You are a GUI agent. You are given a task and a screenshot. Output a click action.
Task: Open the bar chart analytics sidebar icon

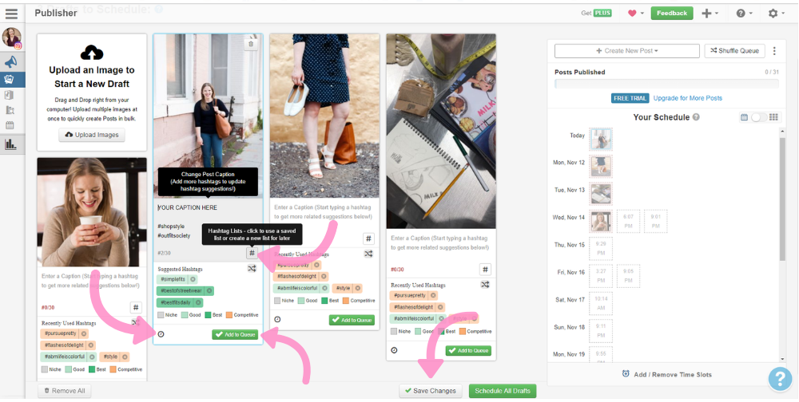(10, 144)
